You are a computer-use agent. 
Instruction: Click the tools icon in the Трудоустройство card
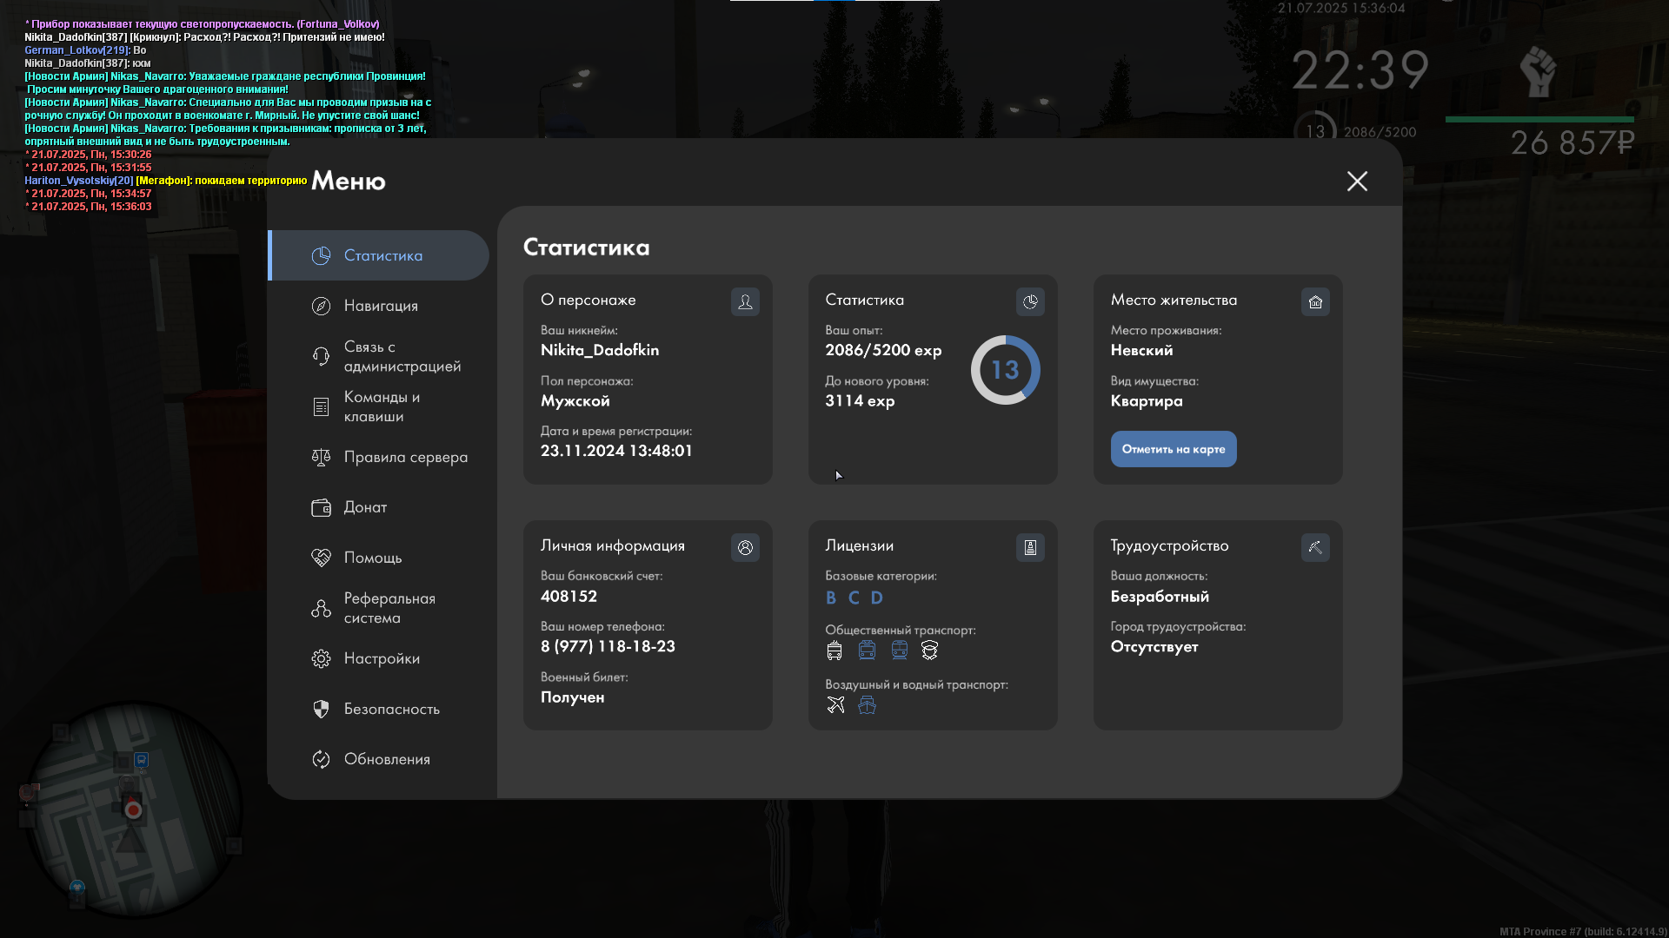(1315, 547)
